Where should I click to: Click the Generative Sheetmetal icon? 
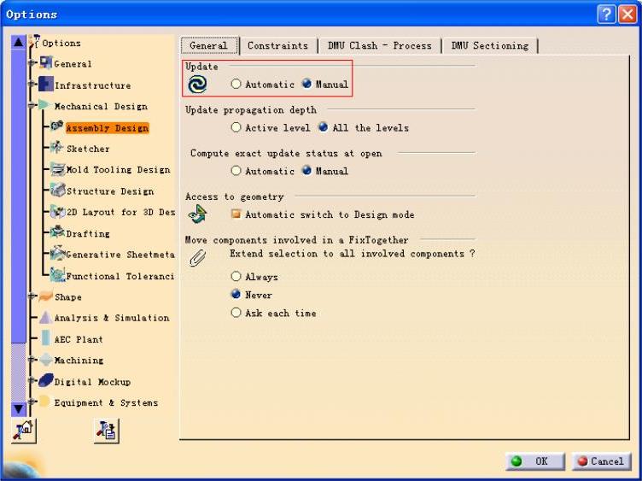click(57, 253)
